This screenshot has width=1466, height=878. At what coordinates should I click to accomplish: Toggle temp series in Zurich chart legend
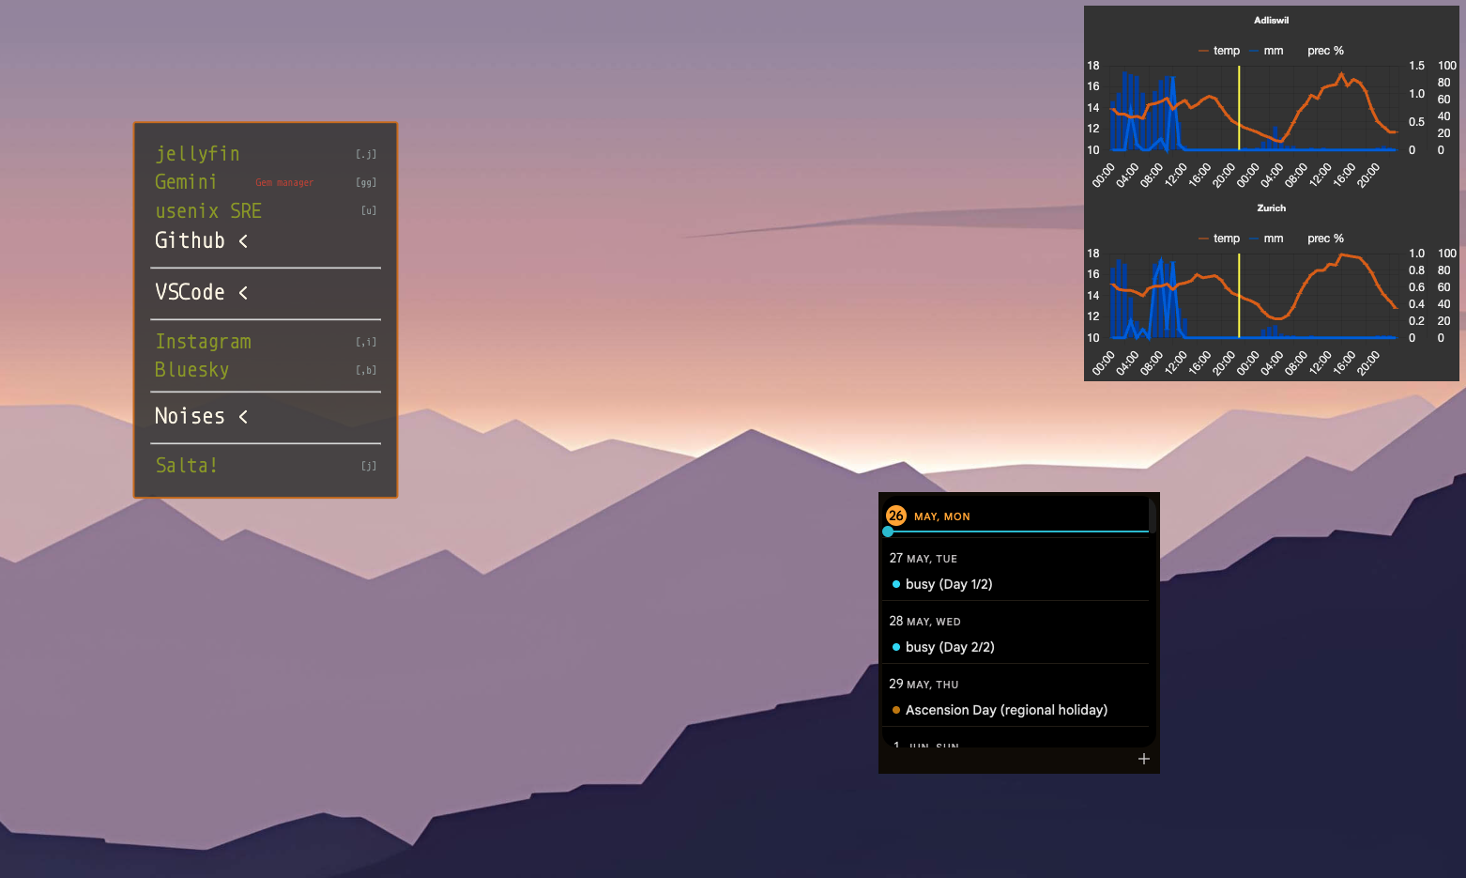[x=1219, y=239]
